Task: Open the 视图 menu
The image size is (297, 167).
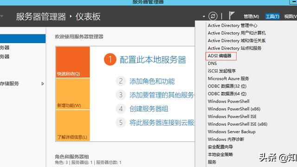Action: (x=291, y=17)
